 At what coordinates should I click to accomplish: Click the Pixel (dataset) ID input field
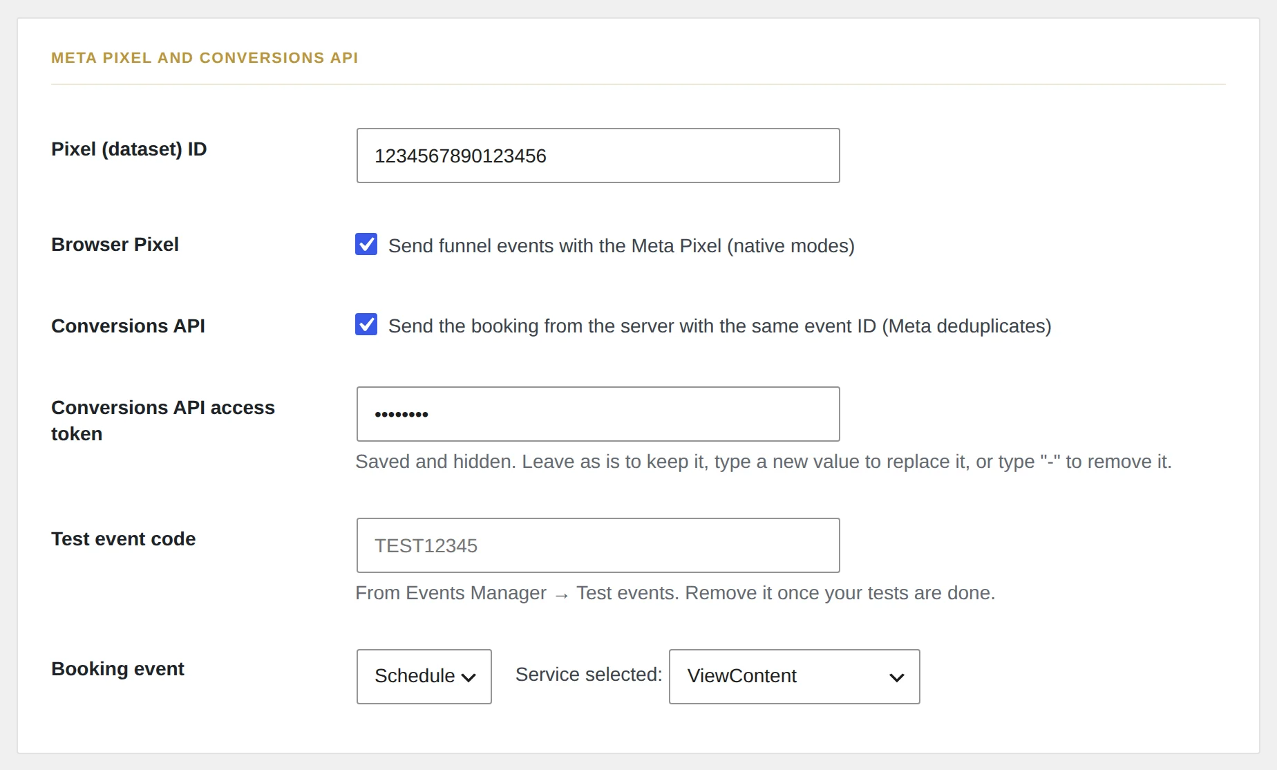click(598, 156)
